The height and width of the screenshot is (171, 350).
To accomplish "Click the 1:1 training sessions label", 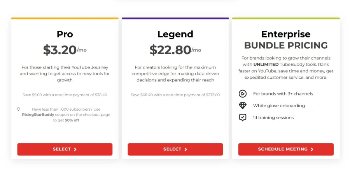I will [x=273, y=118].
